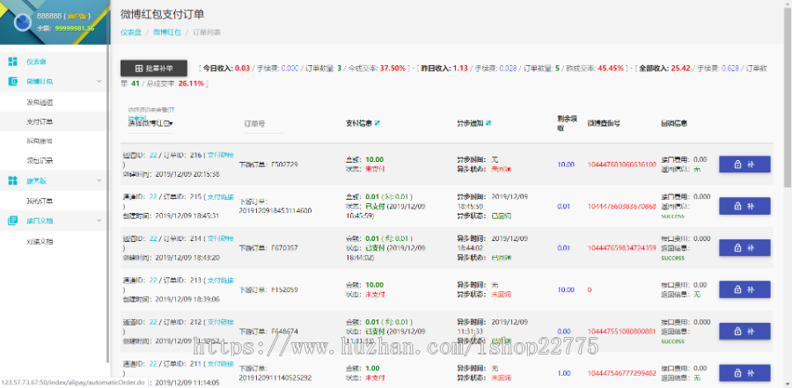Click the edit icon beside 支付信息 column header
Viewport: 792px width, 388px height.
coord(378,123)
